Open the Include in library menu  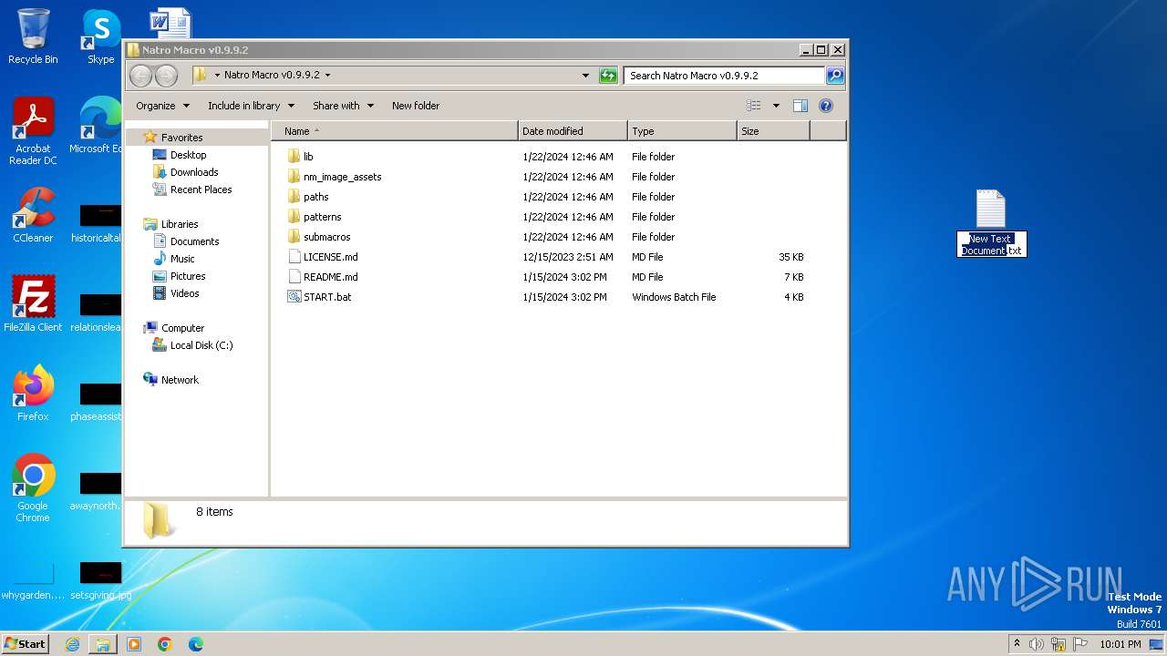[x=251, y=106]
